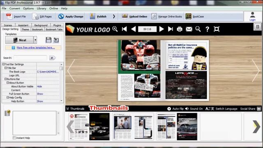Collapse Tool Bar Settings tree node
The image size is (263, 148).
(4, 64)
